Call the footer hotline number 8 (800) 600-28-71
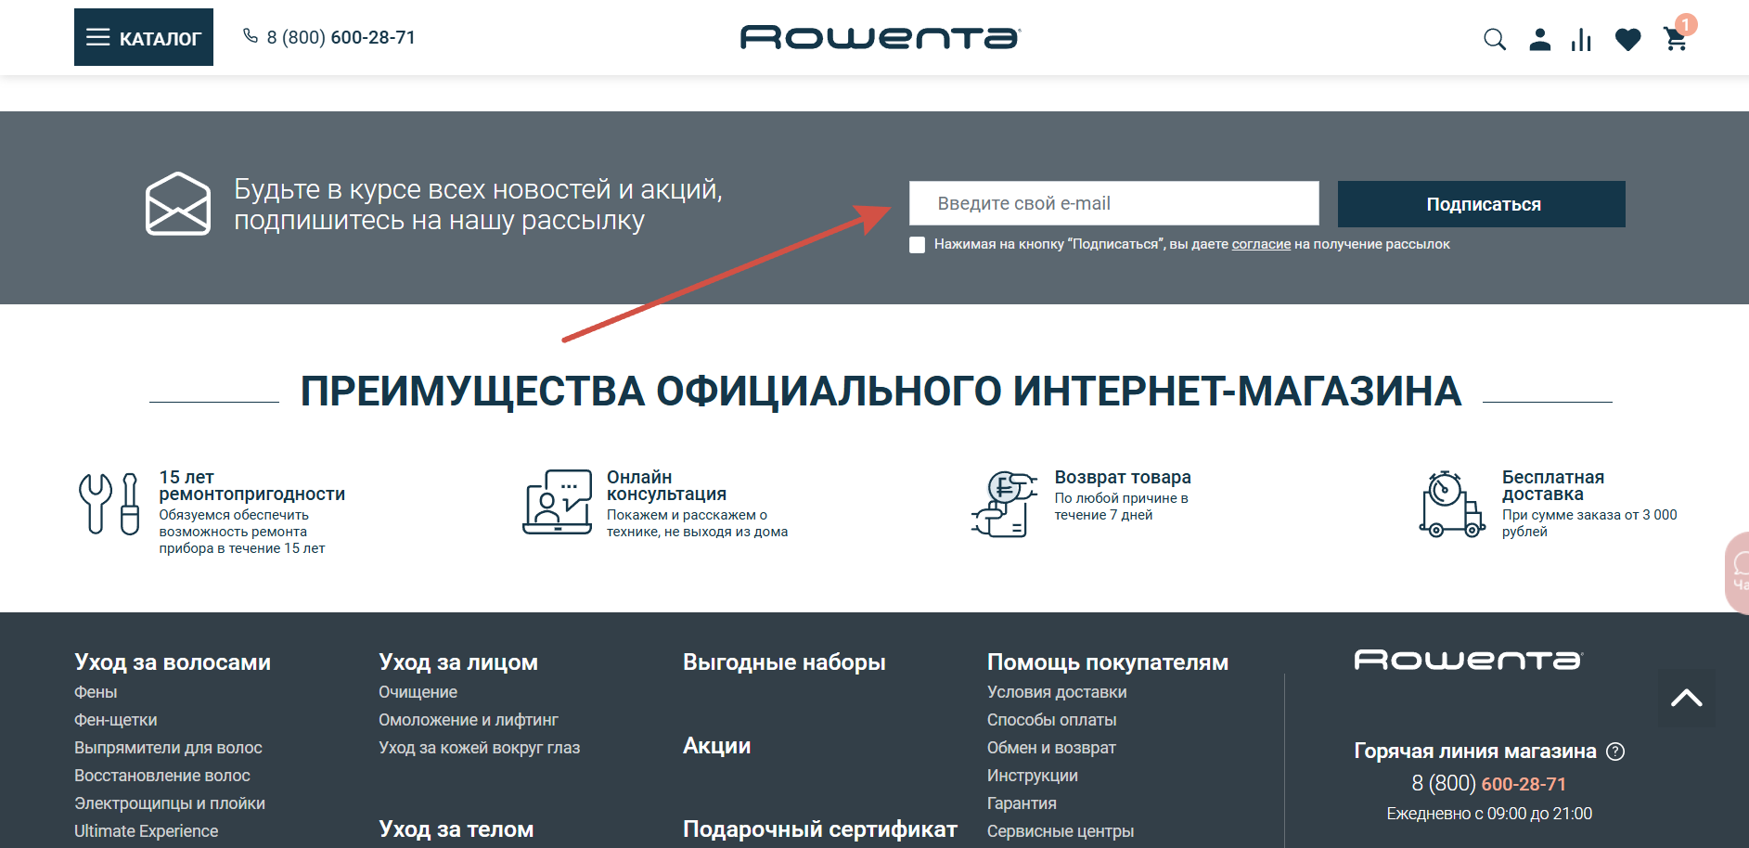Viewport: 1749px width, 848px height. click(1488, 784)
